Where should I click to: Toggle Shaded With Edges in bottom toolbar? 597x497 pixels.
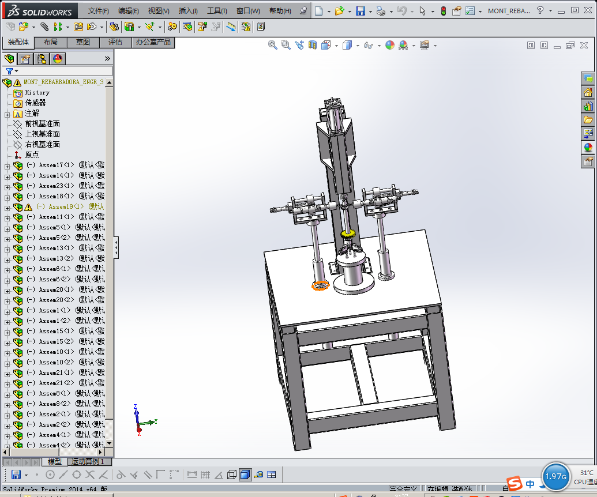pyautogui.click(x=245, y=475)
